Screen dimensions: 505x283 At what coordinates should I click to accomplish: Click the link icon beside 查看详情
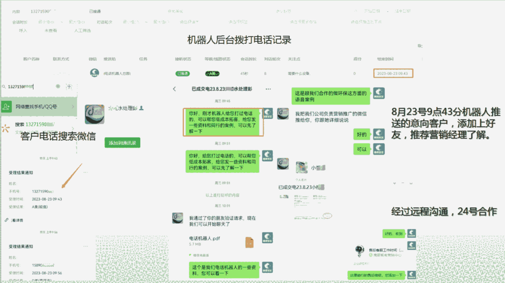[6, 220]
